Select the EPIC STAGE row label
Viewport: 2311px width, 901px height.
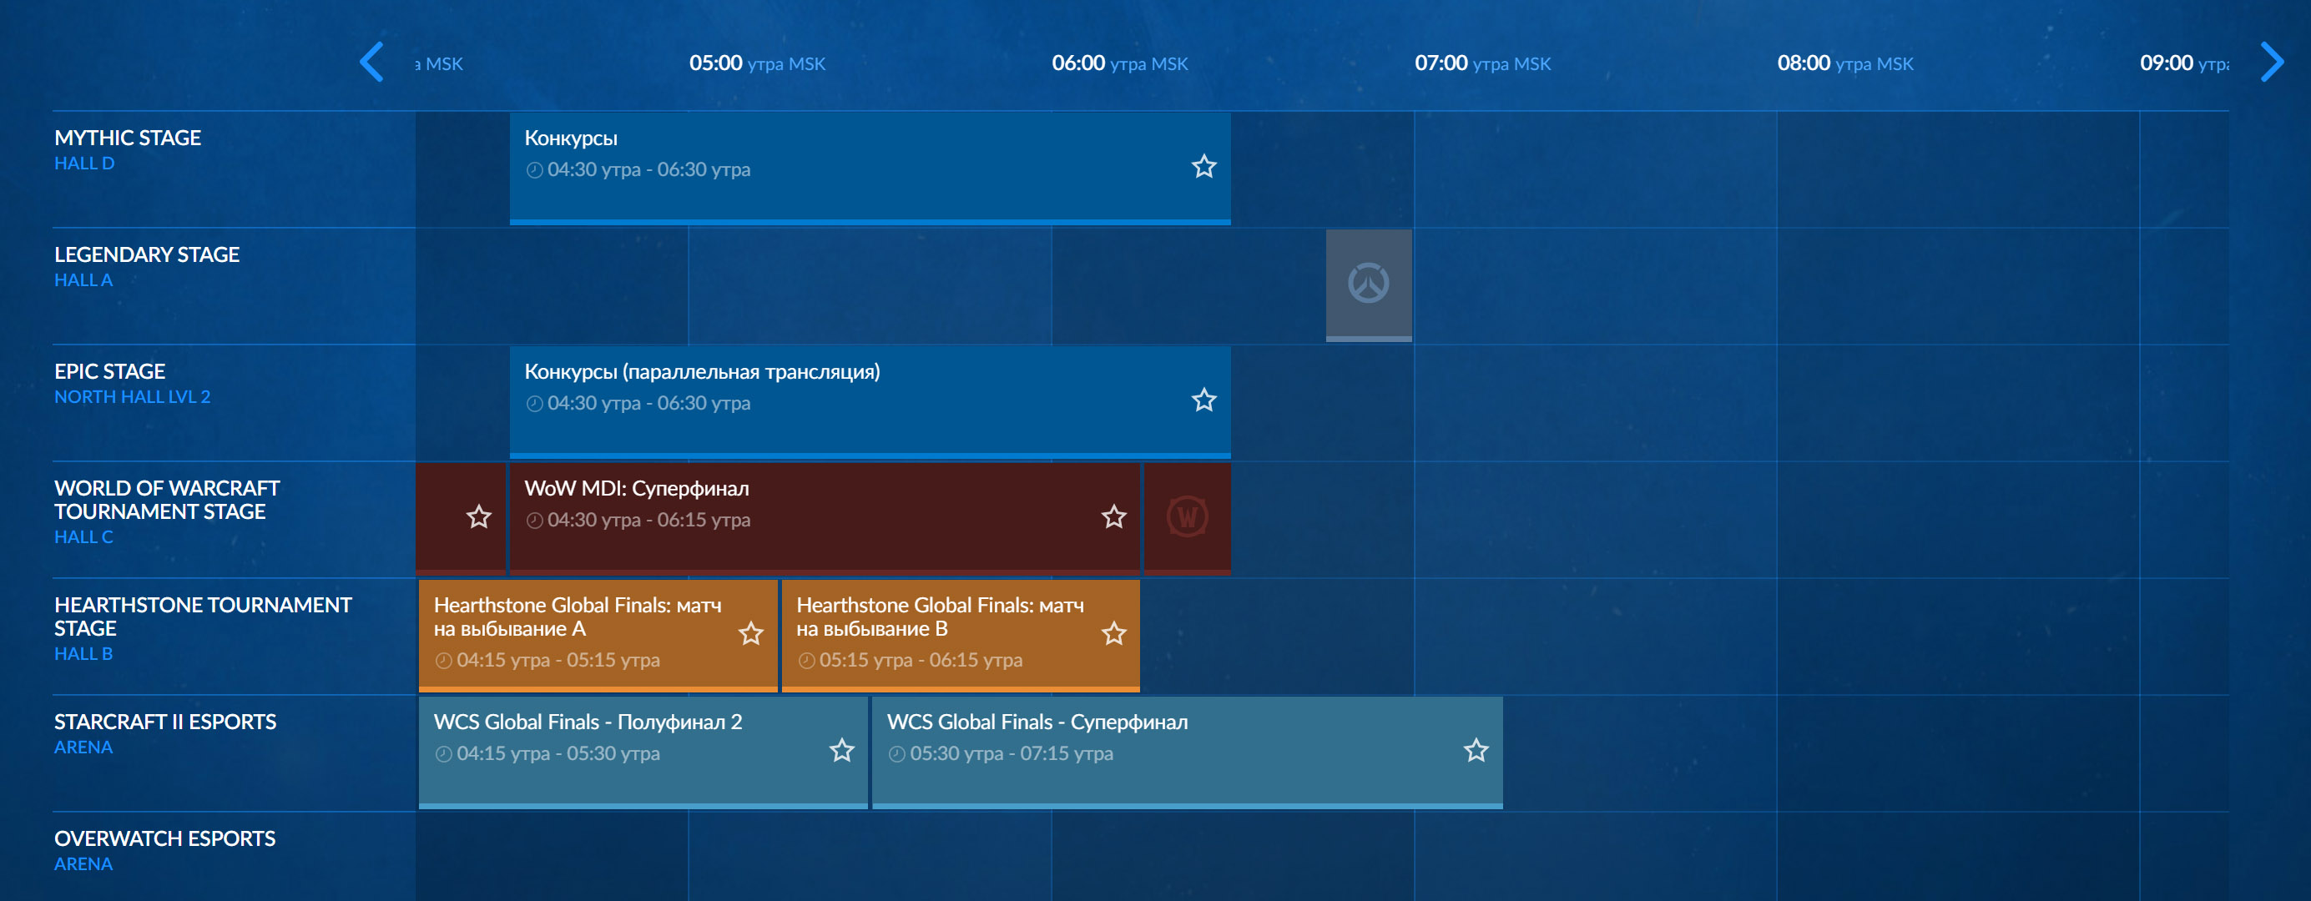[109, 371]
